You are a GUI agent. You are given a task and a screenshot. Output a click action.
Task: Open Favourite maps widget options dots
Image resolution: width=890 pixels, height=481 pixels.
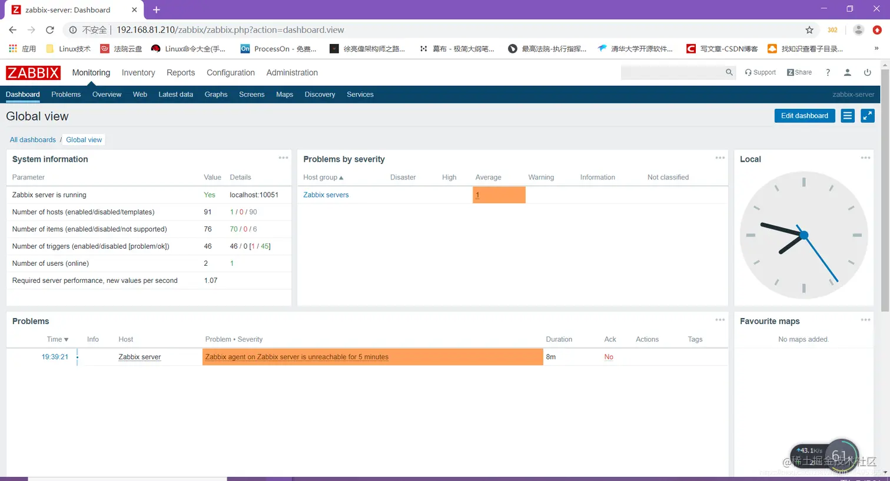(865, 320)
